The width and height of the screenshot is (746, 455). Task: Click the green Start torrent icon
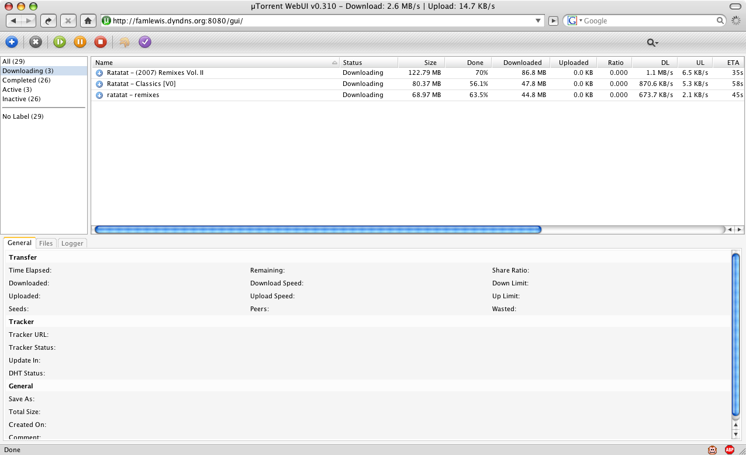(x=59, y=42)
